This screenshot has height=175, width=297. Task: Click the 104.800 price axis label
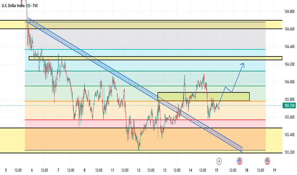tap(289, 11)
